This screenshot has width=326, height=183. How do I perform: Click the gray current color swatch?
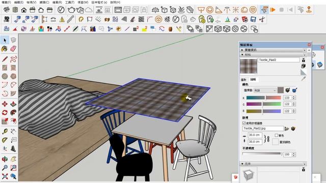[281, 90]
